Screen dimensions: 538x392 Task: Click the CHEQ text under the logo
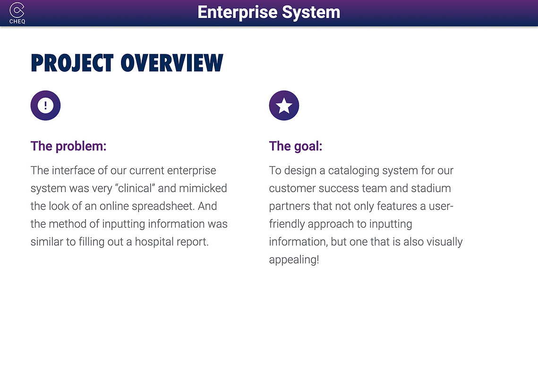tap(17, 21)
